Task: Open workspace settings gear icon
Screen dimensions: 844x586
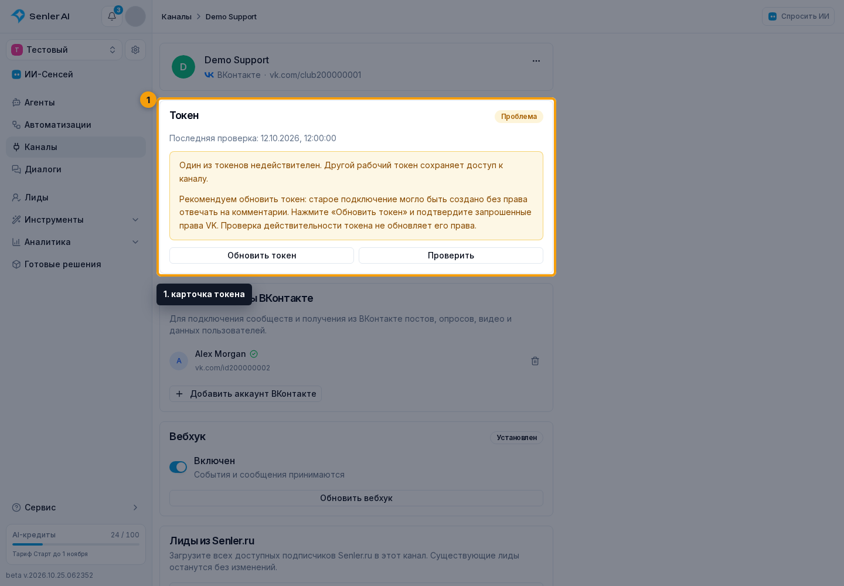Action: tap(135, 50)
